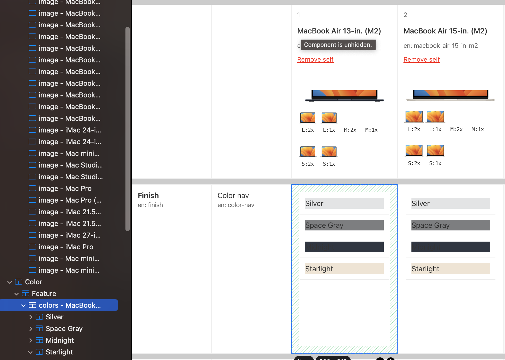Click the table icon beside Midnight in tree
505x360 pixels.
pos(39,340)
